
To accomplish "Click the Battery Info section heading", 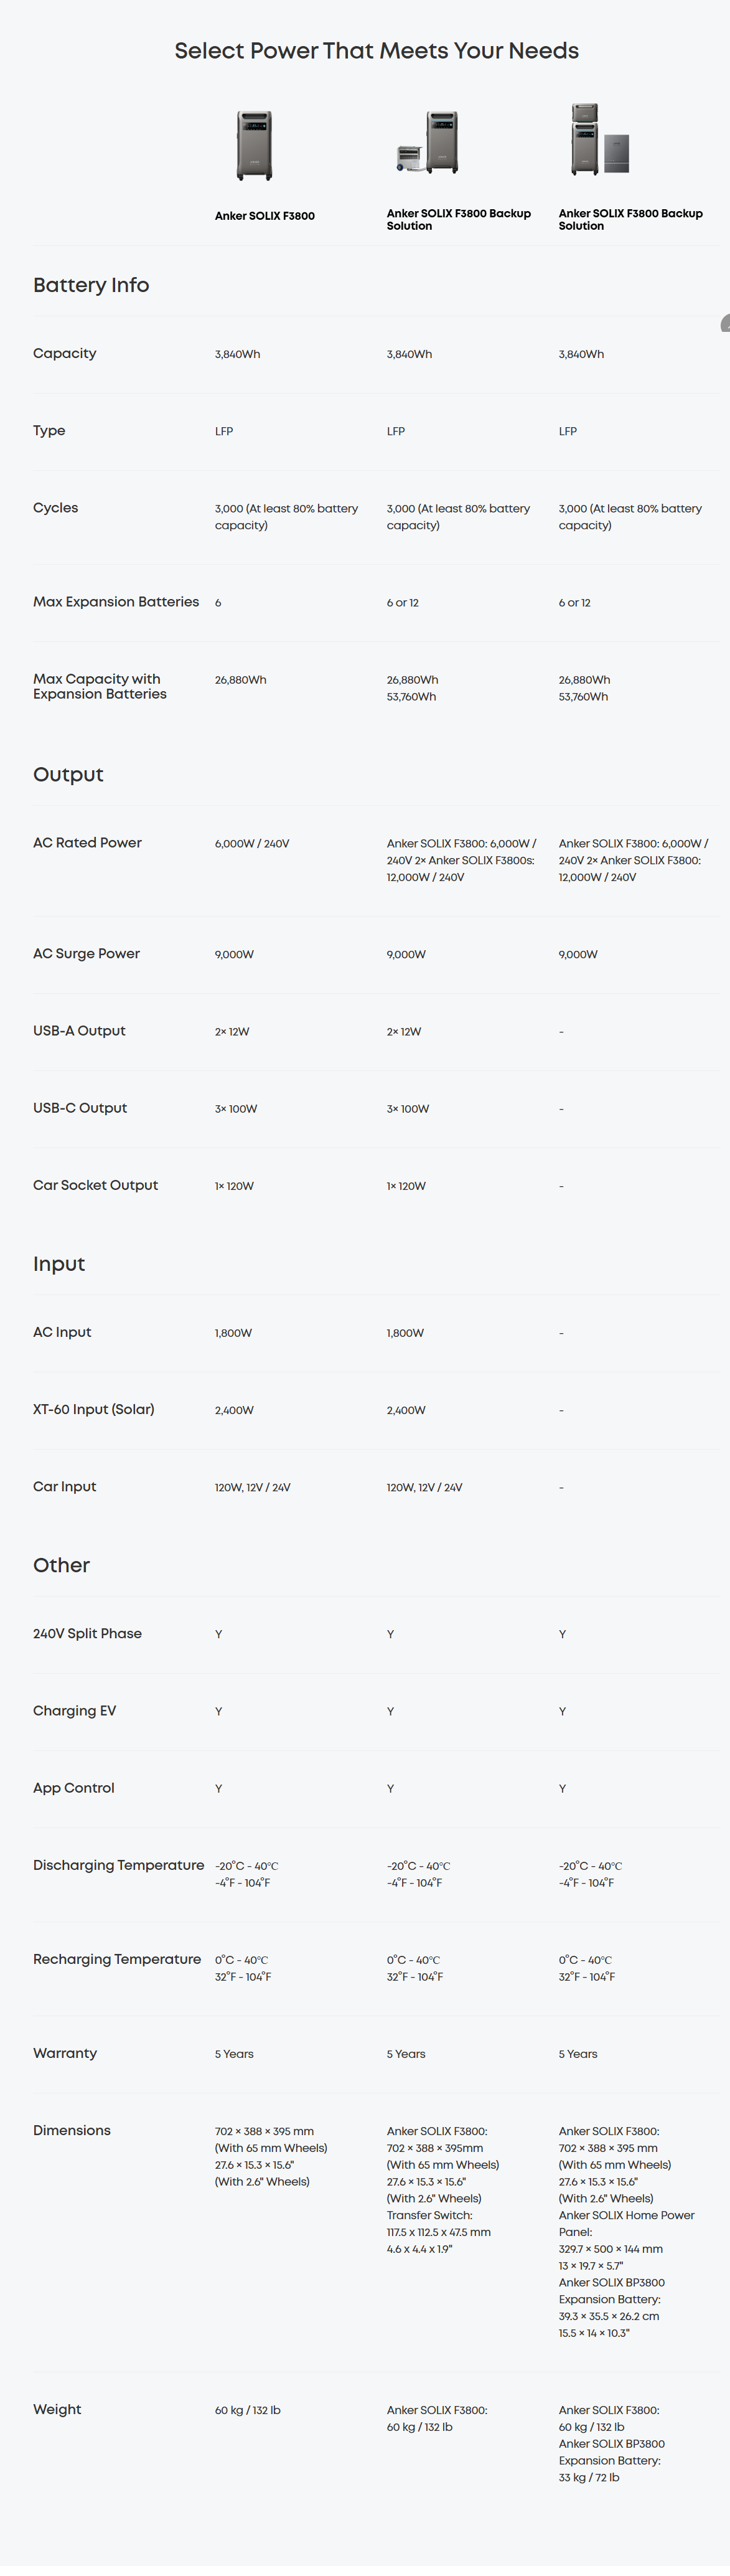I will [x=91, y=285].
